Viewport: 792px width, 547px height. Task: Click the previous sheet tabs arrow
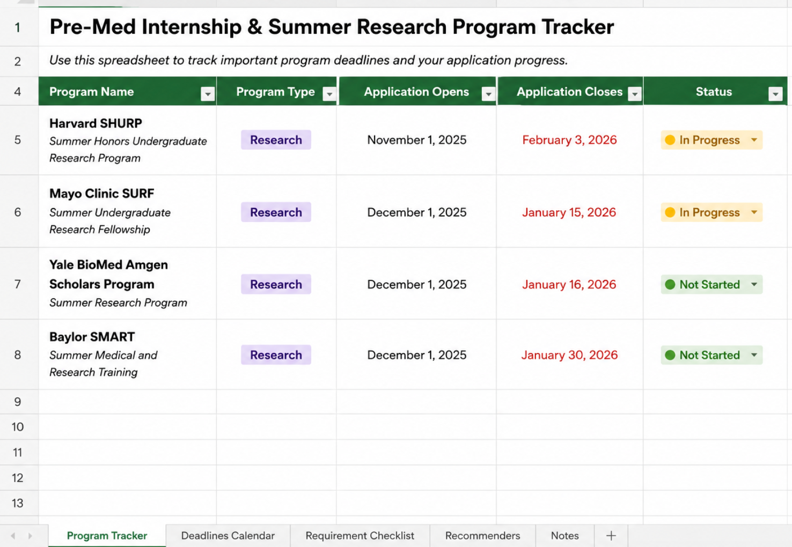pos(13,536)
